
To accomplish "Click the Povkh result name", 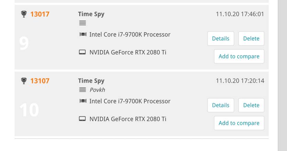I will pos(97,90).
